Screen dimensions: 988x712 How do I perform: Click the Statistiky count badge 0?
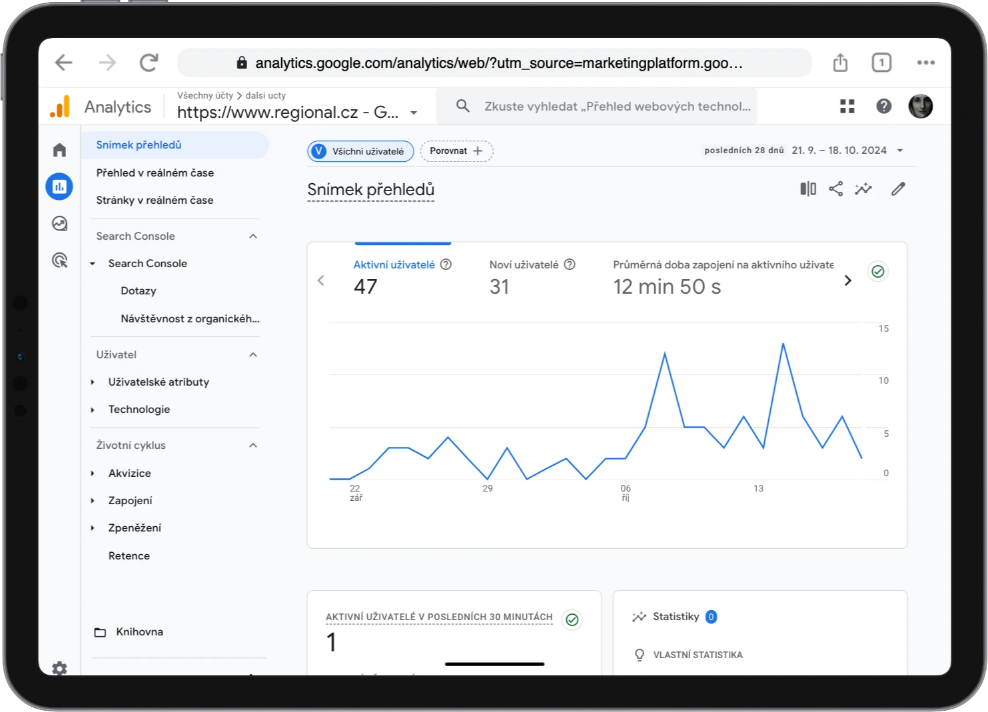point(711,617)
